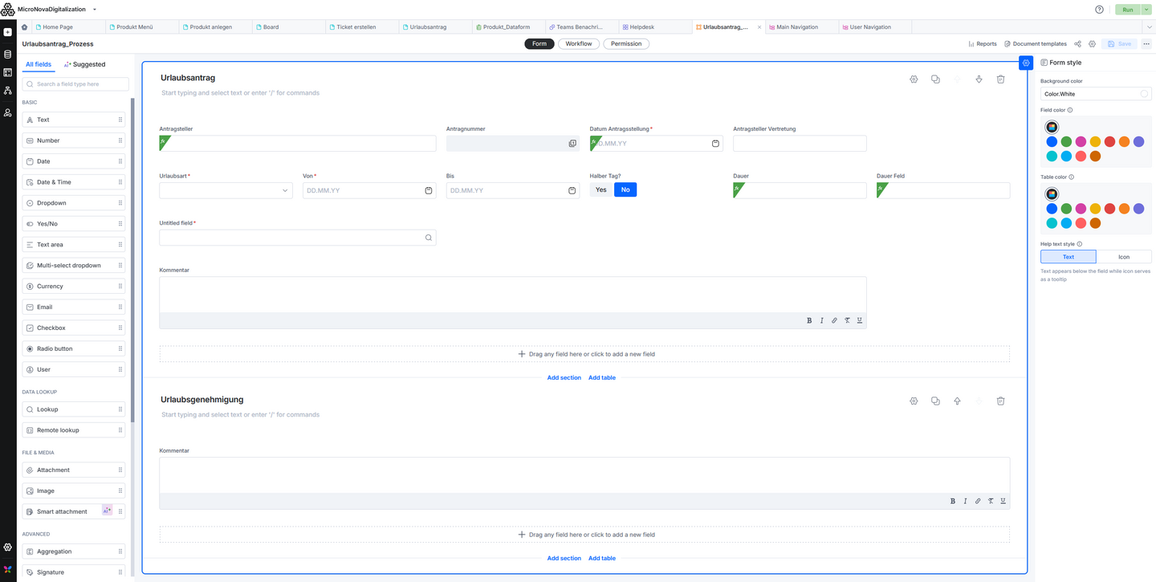Move Urlaubsgenehmigung section up
The image size is (1156, 582).
pos(957,401)
